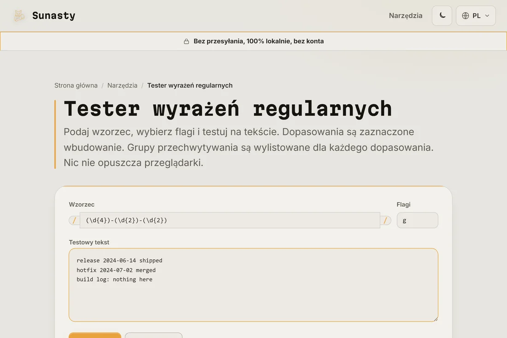Go to Narzędzia breadcrumb link
This screenshot has width=507, height=338.
[x=122, y=85]
